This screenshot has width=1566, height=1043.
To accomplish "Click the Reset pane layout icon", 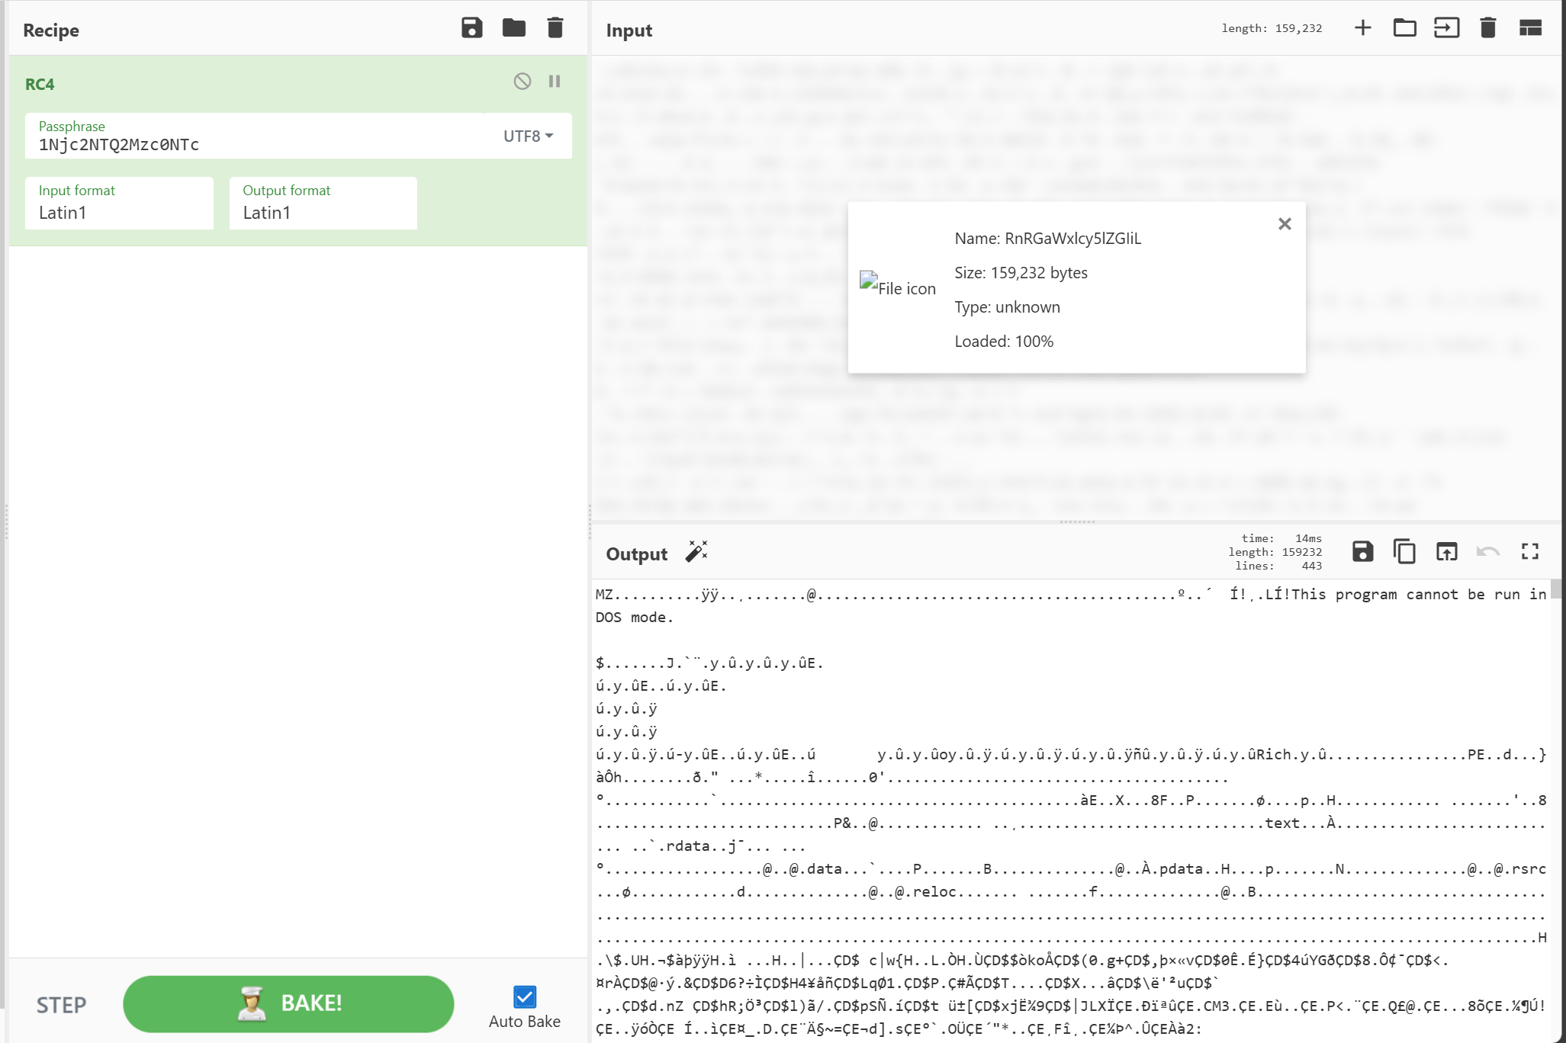I will [1530, 28].
